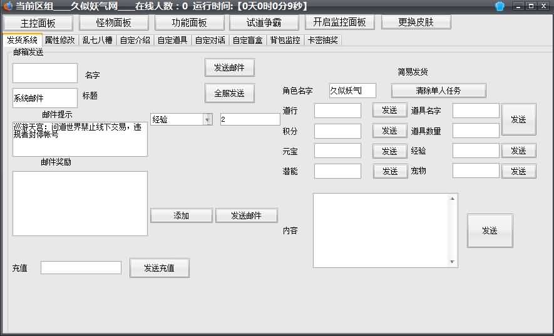Image resolution: width=554 pixels, height=336 pixels.
Task: Click the 角色名字 input field
Action: tap(352, 91)
